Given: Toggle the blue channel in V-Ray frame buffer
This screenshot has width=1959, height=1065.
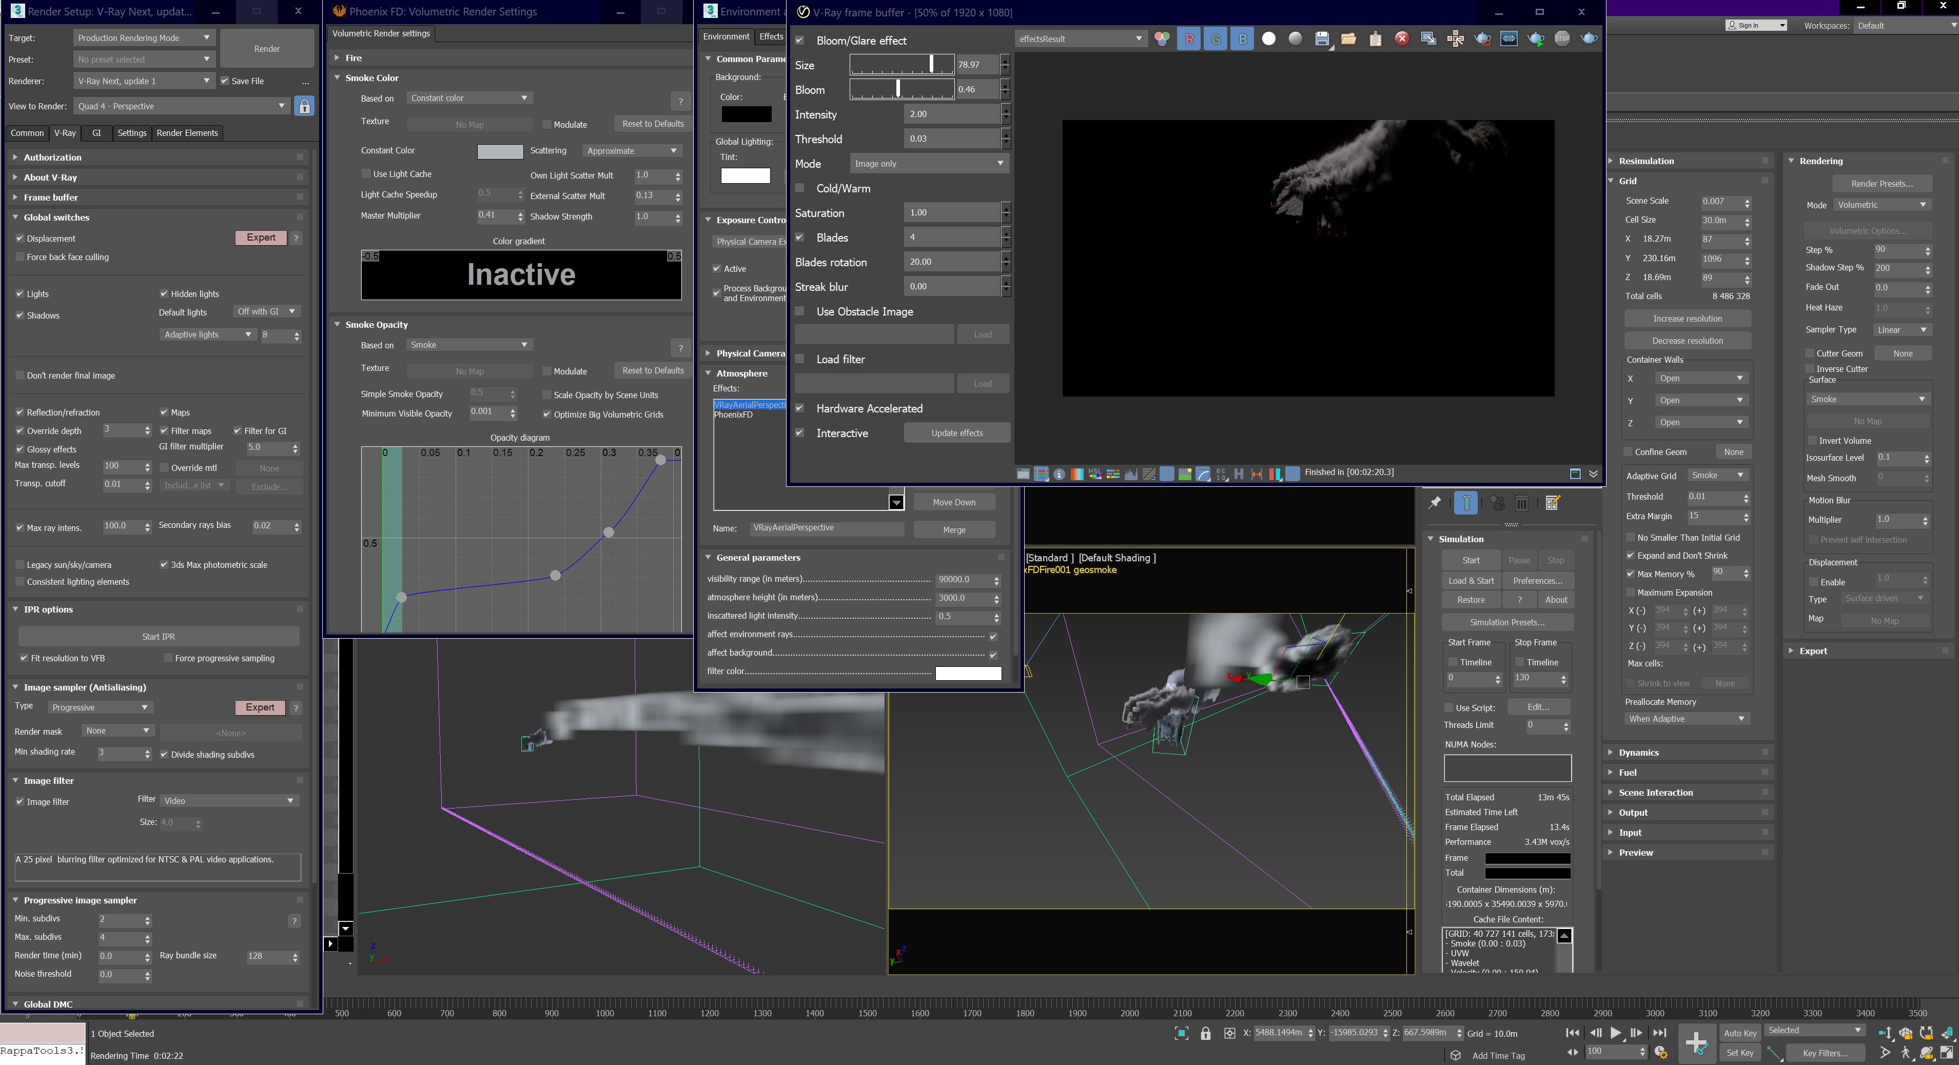Looking at the screenshot, I should click(1242, 39).
